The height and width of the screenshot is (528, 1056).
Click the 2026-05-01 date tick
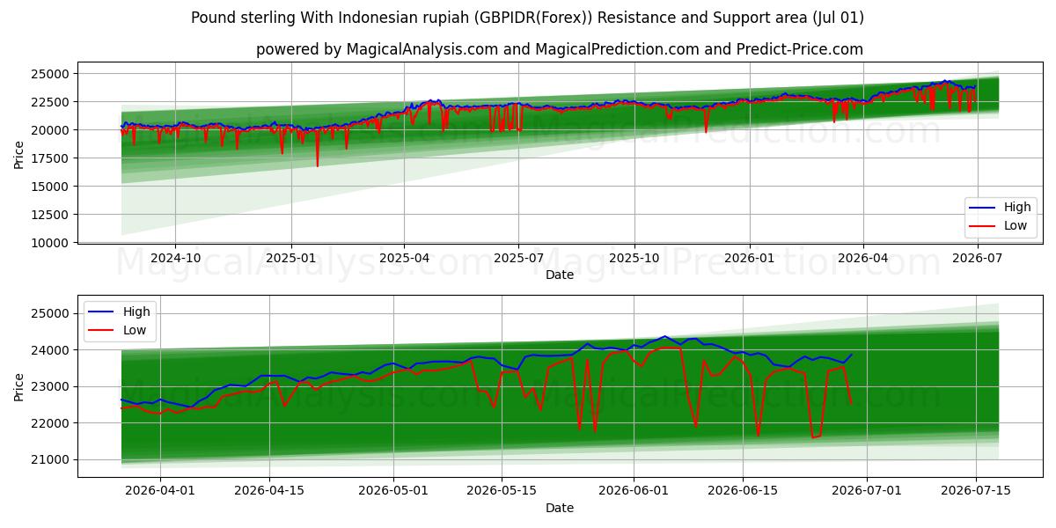(392, 490)
